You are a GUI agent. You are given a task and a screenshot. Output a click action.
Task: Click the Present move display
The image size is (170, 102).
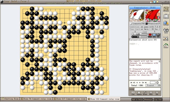[x=153, y=86]
